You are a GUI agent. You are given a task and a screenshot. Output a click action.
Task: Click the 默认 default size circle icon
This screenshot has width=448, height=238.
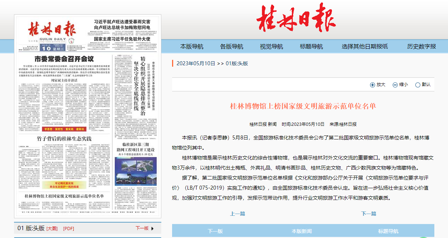417,85
